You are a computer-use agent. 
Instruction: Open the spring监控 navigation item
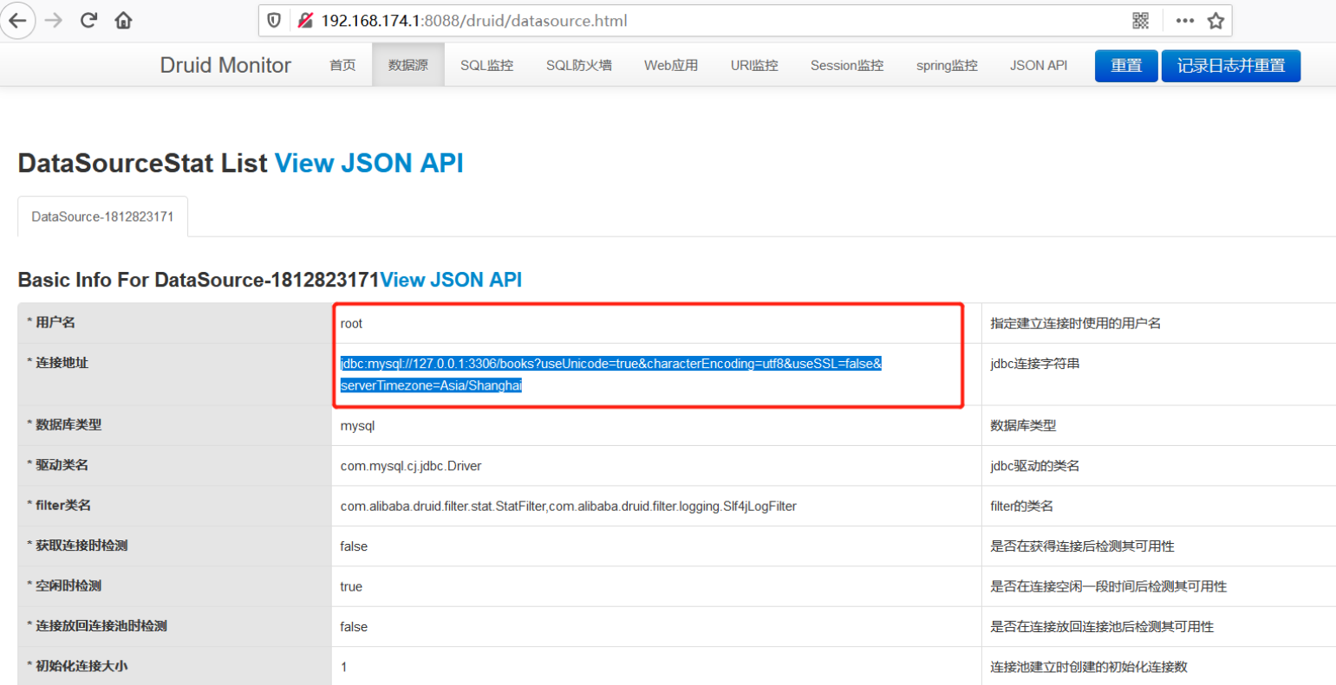947,65
